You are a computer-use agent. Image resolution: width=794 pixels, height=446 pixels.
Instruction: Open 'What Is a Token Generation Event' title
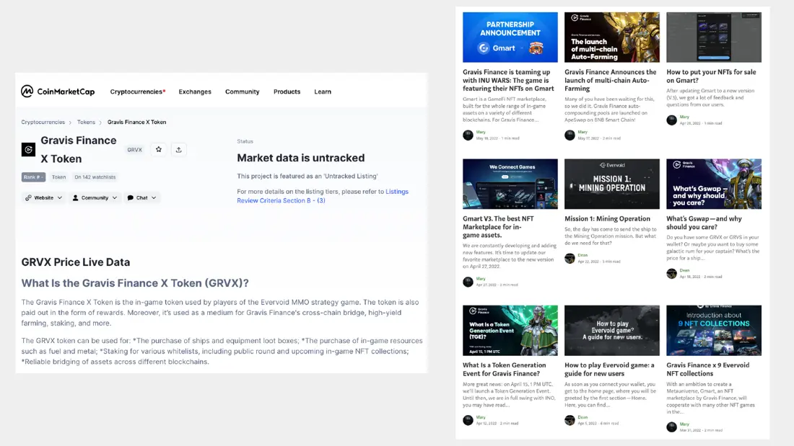pyautogui.click(x=505, y=369)
